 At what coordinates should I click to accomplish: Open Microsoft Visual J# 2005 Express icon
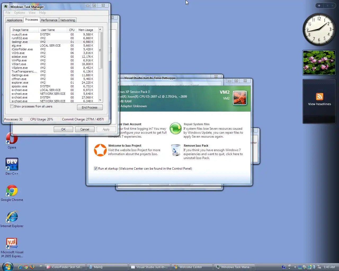coord(12,243)
